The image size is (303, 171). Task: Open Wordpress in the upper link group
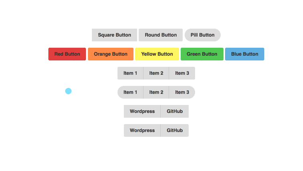point(142,111)
